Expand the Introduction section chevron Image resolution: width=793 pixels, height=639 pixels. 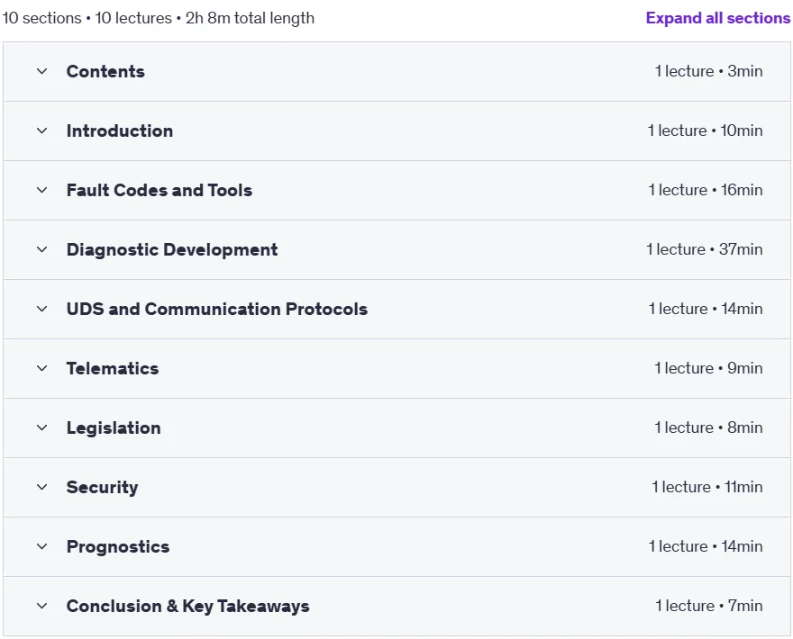tap(42, 130)
